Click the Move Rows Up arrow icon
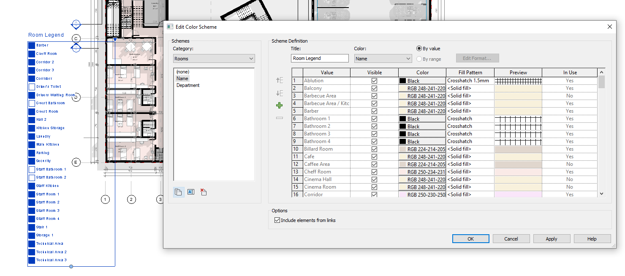 pos(279,80)
